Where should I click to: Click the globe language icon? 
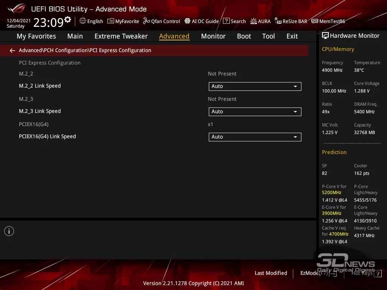[x=83, y=21]
